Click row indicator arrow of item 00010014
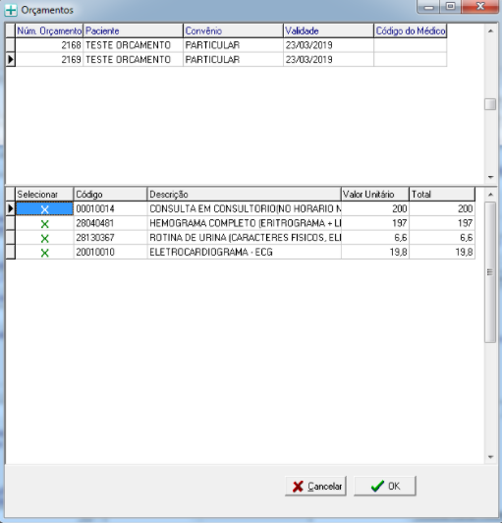The width and height of the screenshot is (502, 523). tap(11, 208)
